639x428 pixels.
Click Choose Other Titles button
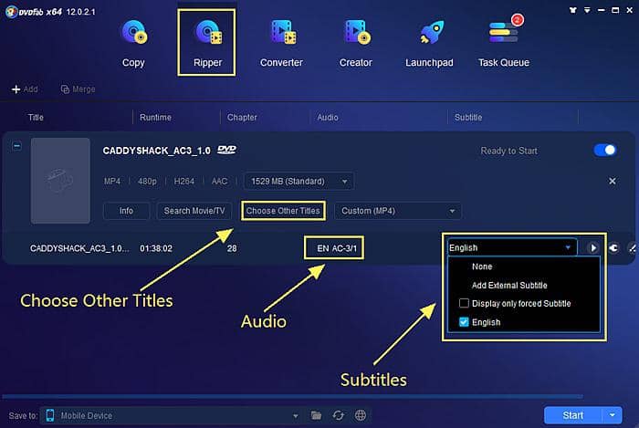point(283,211)
